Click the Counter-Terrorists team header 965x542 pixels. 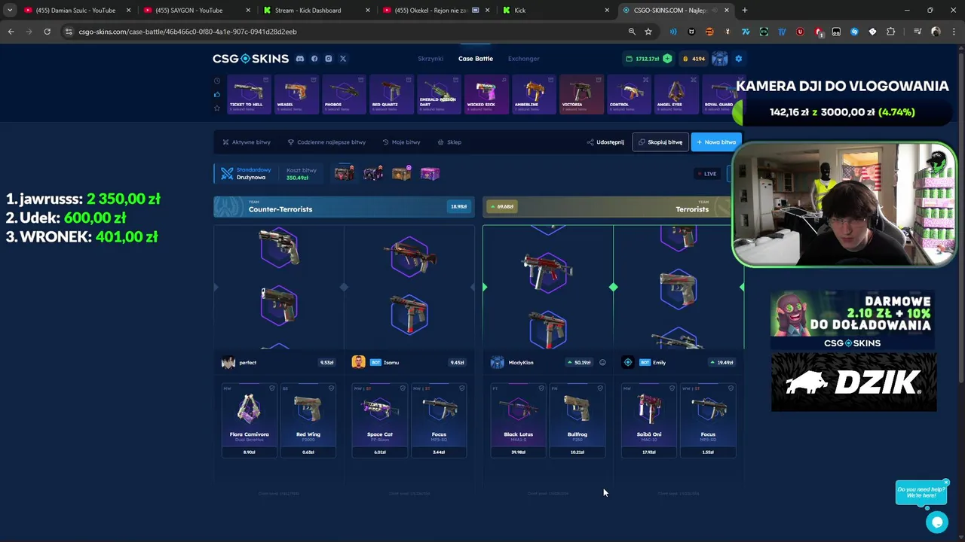(x=344, y=207)
